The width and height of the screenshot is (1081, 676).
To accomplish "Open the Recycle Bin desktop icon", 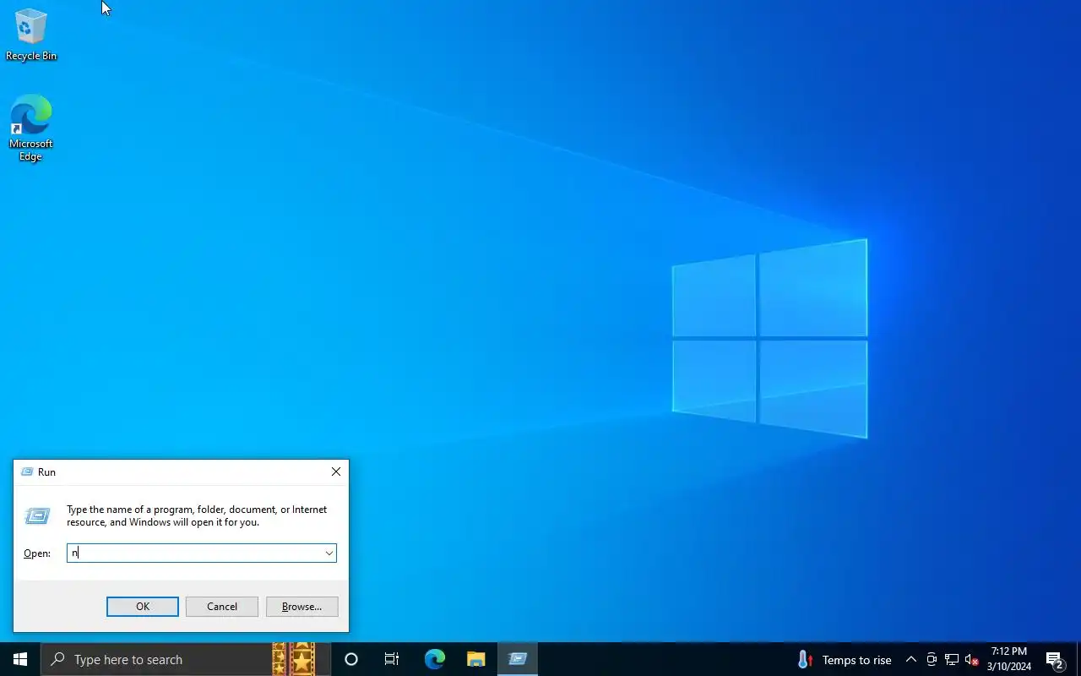I will pos(31,35).
